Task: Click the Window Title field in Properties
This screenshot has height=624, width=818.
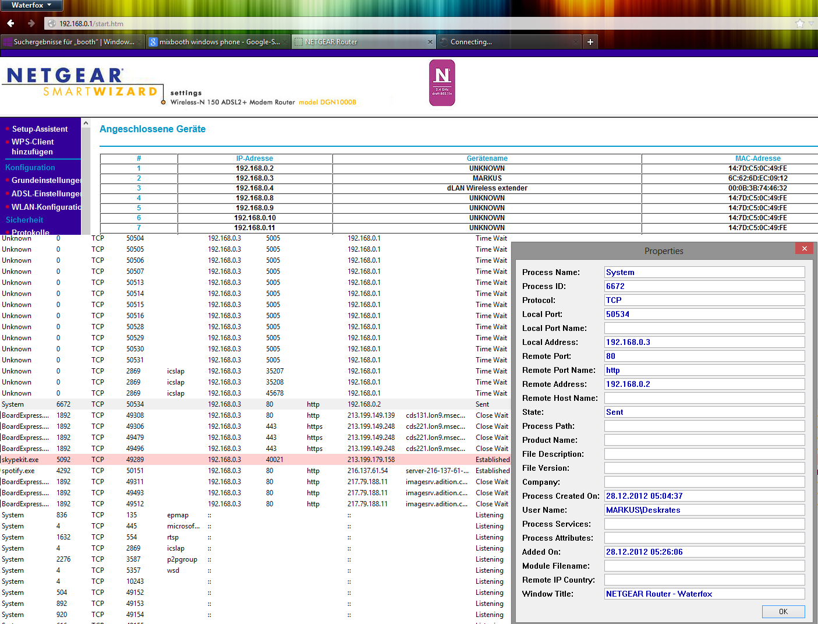Action: [x=704, y=594]
